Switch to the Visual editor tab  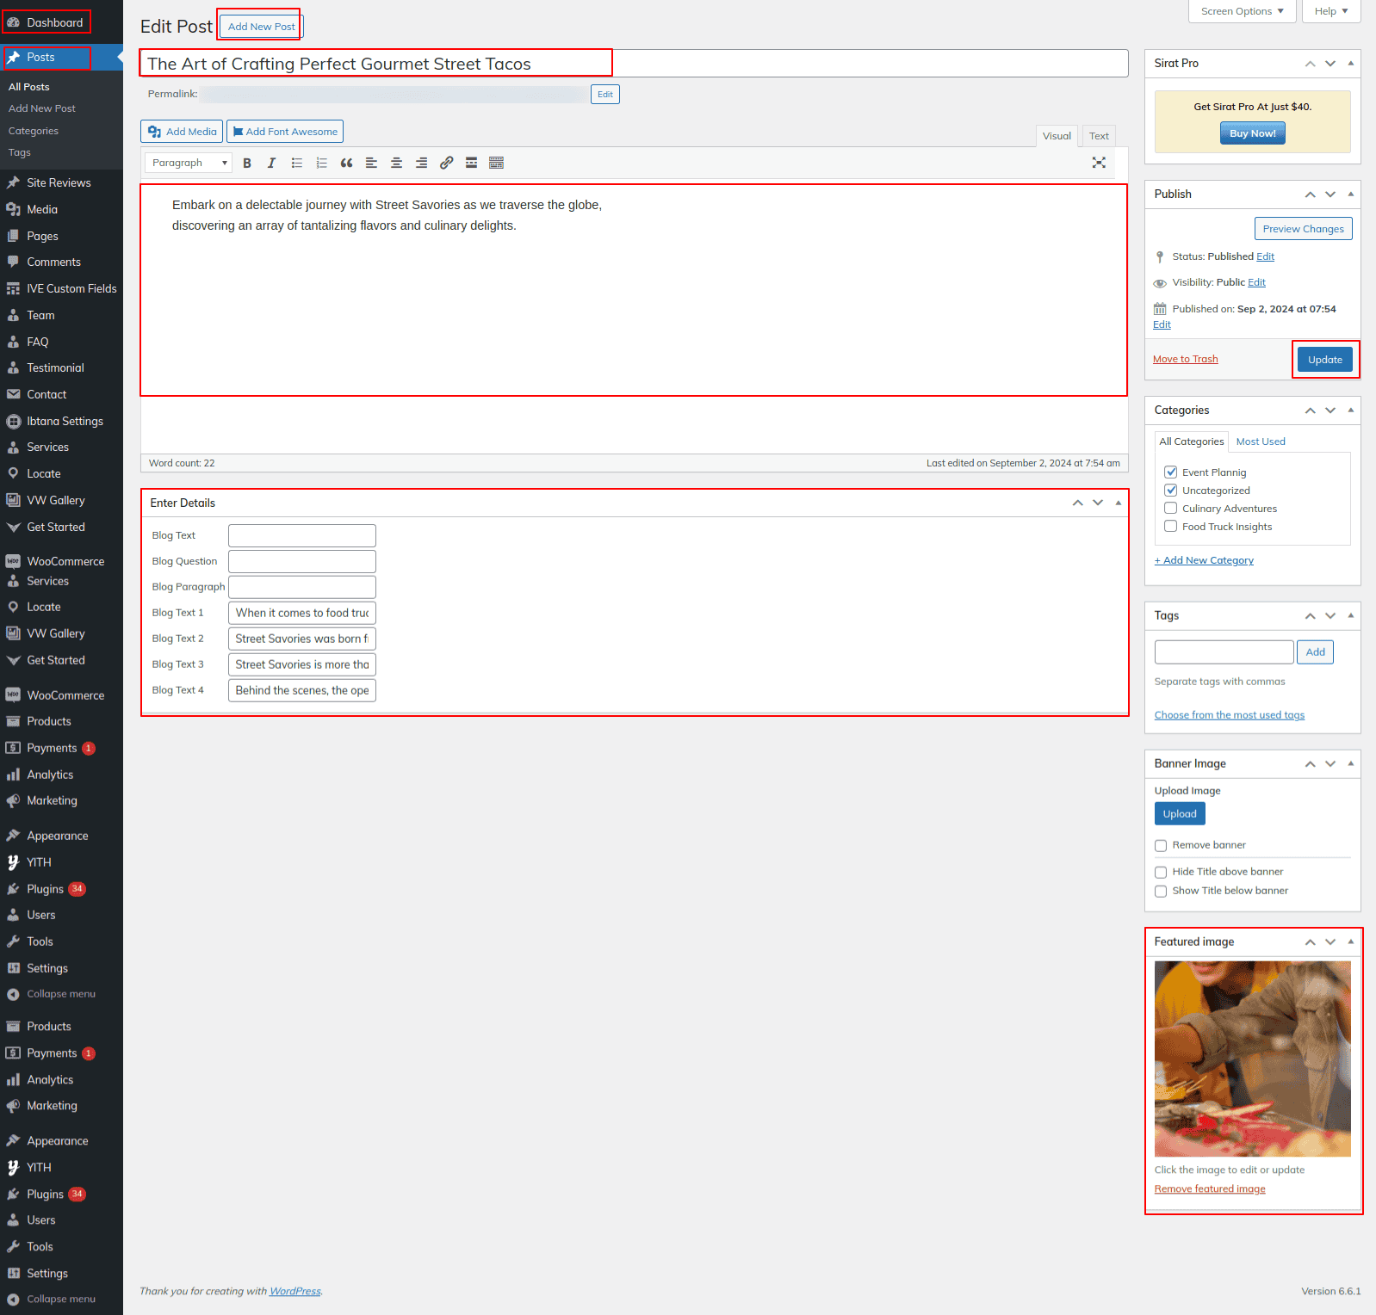coord(1057,136)
